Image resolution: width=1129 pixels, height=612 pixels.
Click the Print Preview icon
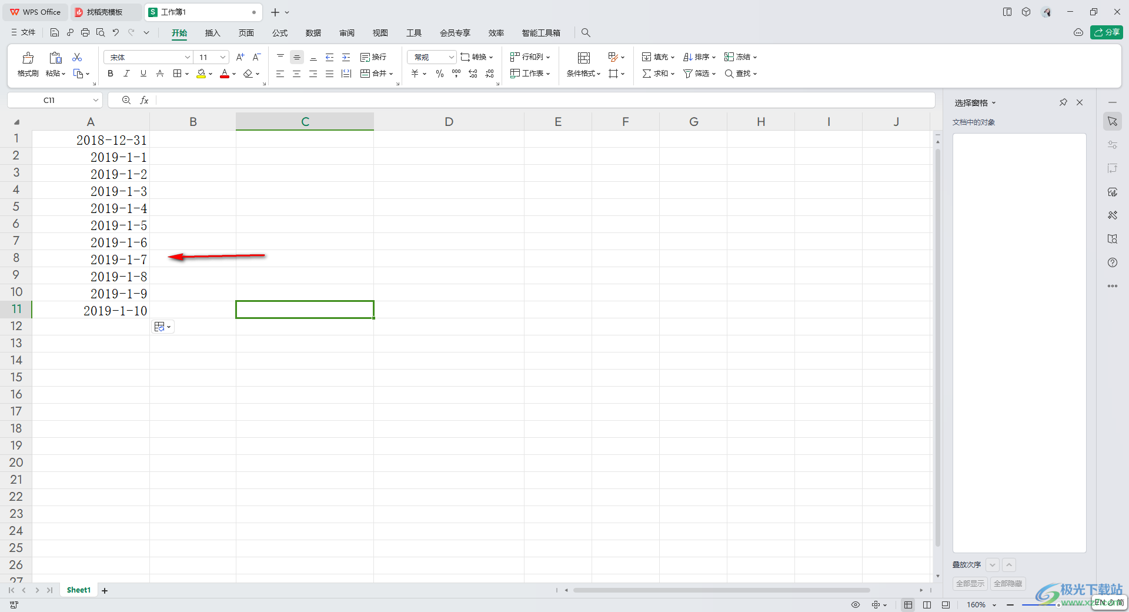tap(101, 32)
